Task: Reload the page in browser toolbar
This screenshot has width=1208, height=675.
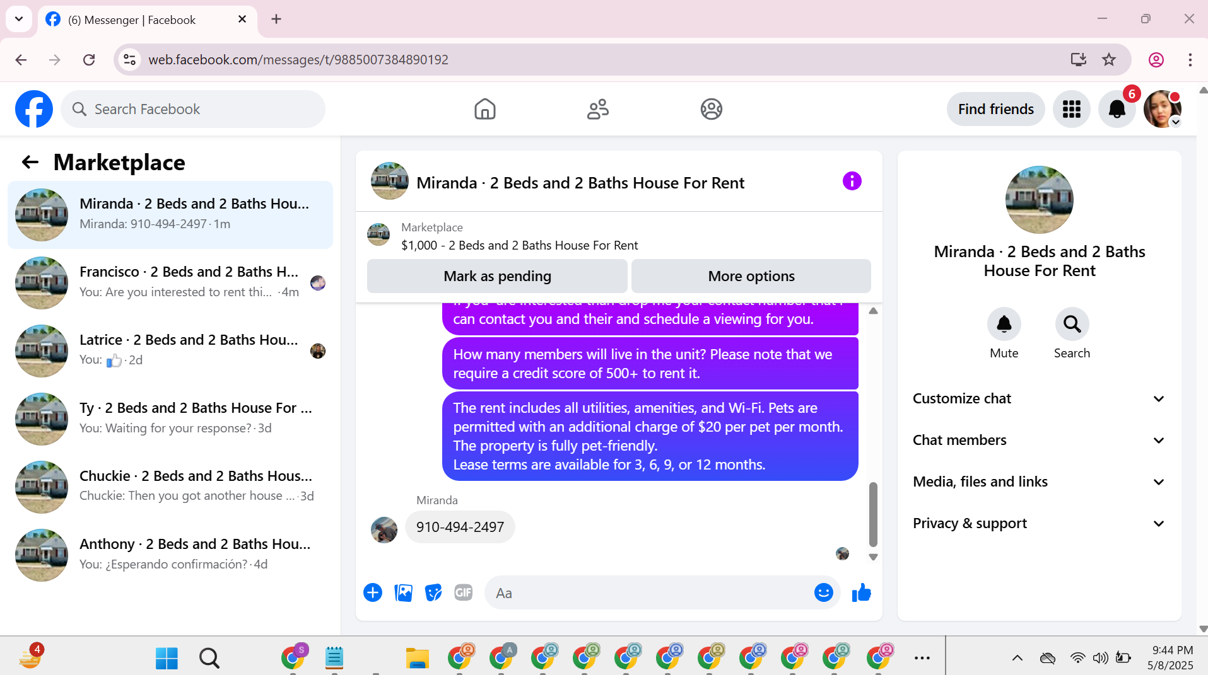Action: click(89, 60)
